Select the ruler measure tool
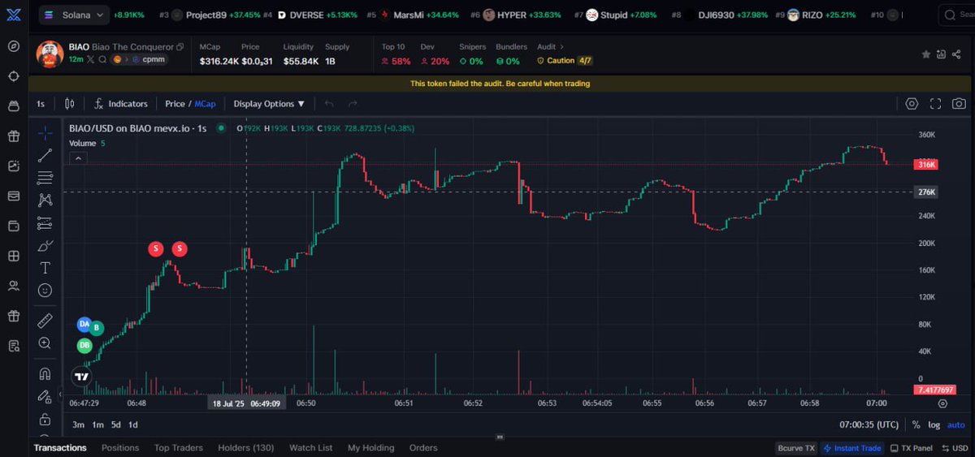The width and height of the screenshot is (975, 457). [45, 321]
